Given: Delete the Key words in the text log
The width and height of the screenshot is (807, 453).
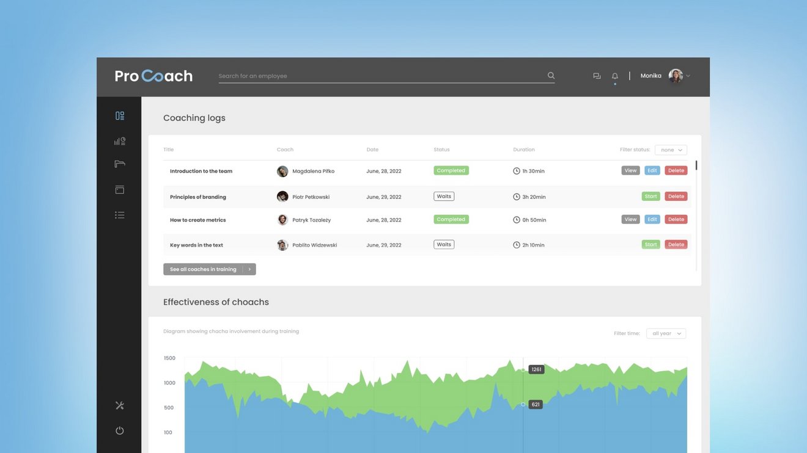Looking at the screenshot, I should pyautogui.click(x=676, y=244).
